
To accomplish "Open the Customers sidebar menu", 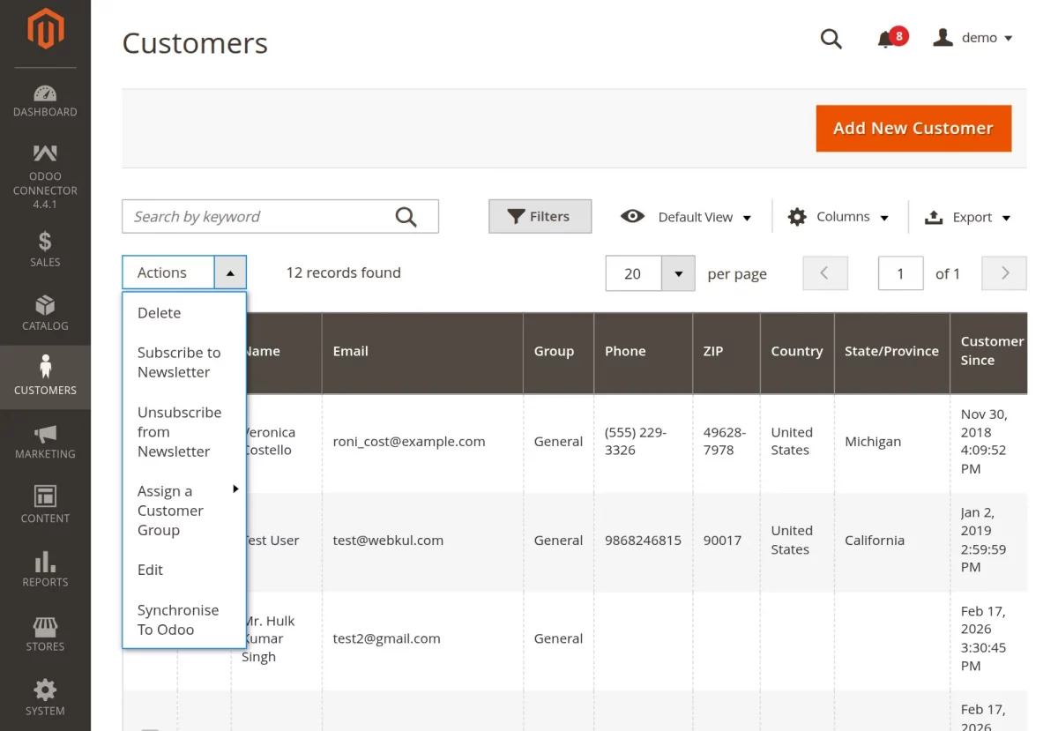I will [x=45, y=377].
